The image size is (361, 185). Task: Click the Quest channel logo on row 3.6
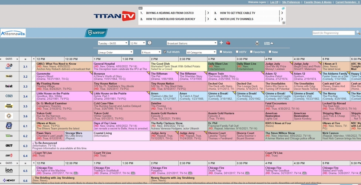pyautogui.click(x=9, y=116)
